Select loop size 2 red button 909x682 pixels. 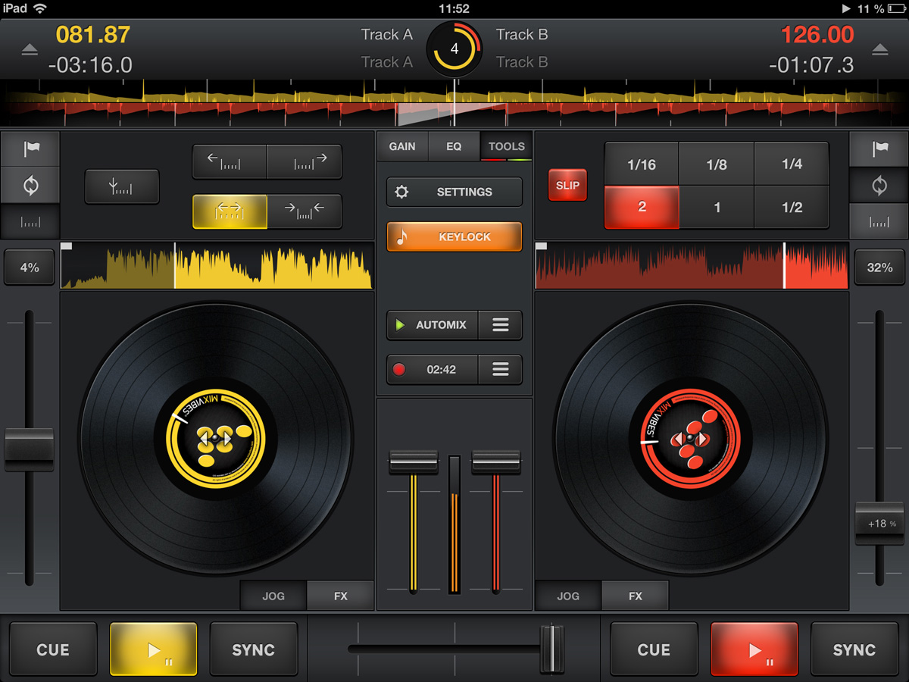(642, 207)
